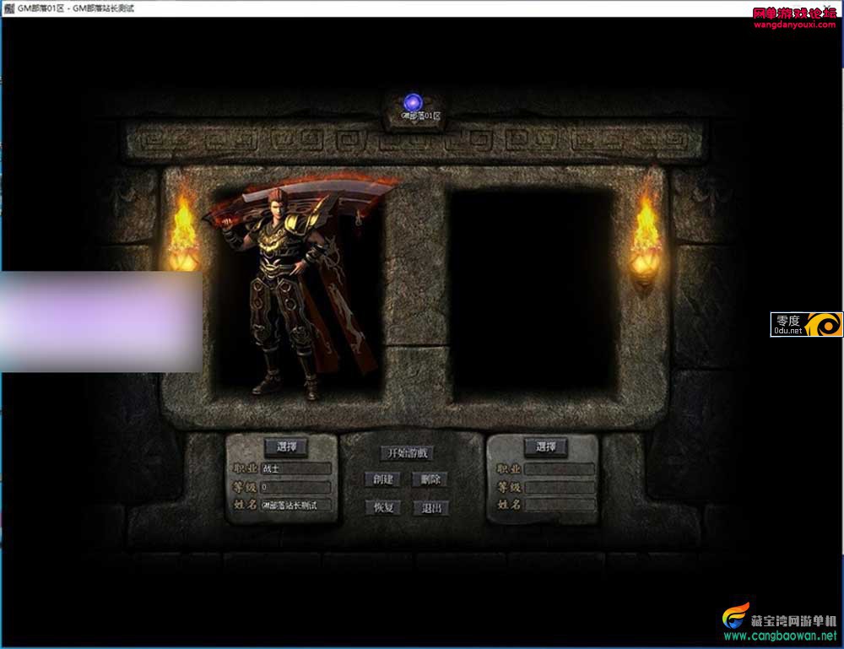Click the empty 职业 field in the right panel

[x=560, y=468]
